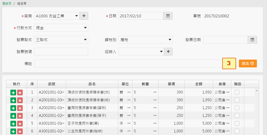
Task: Click green arrow icon for row 1
Action: point(13,93)
